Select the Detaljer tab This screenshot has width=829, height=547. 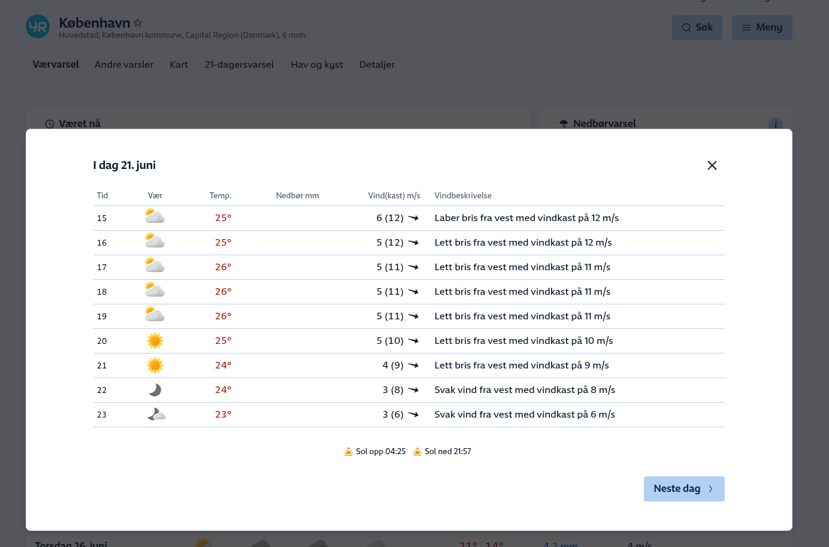coord(377,64)
